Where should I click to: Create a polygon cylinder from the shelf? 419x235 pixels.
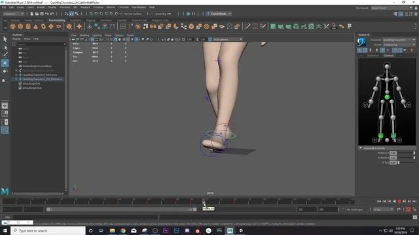click(x=28, y=26)
